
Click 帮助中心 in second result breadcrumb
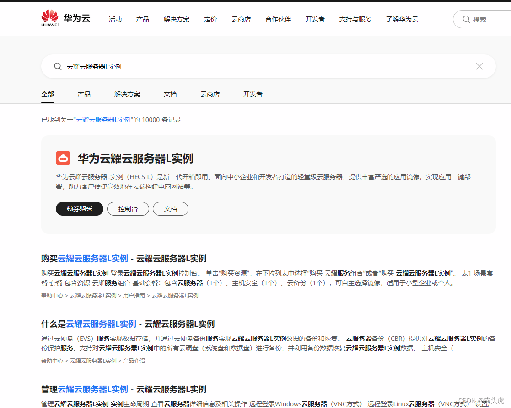tap(52, 361)
